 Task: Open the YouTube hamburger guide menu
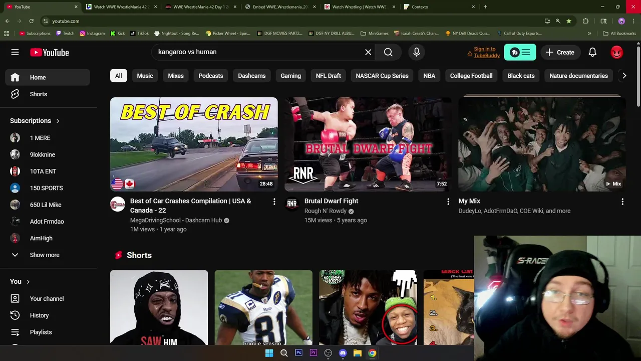point(15,52)
